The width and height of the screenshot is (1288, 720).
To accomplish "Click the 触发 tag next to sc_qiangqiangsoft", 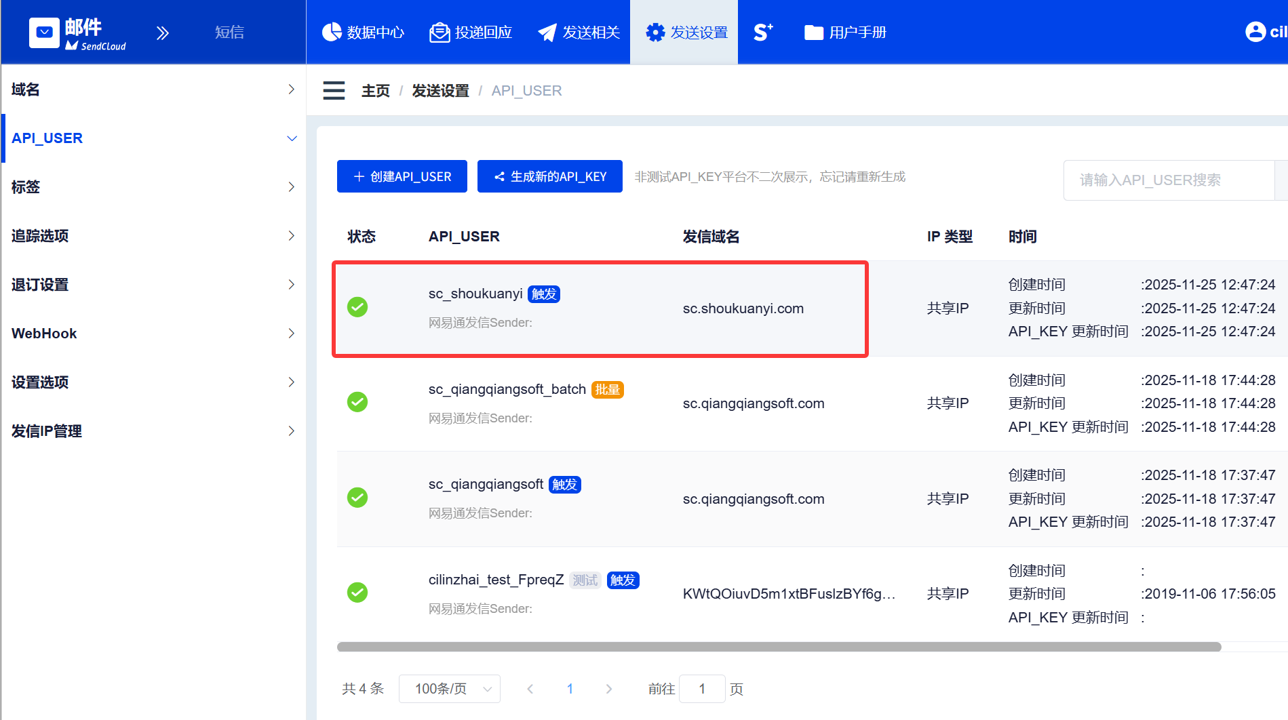I will pyautogui.click(x=564, y=485).
